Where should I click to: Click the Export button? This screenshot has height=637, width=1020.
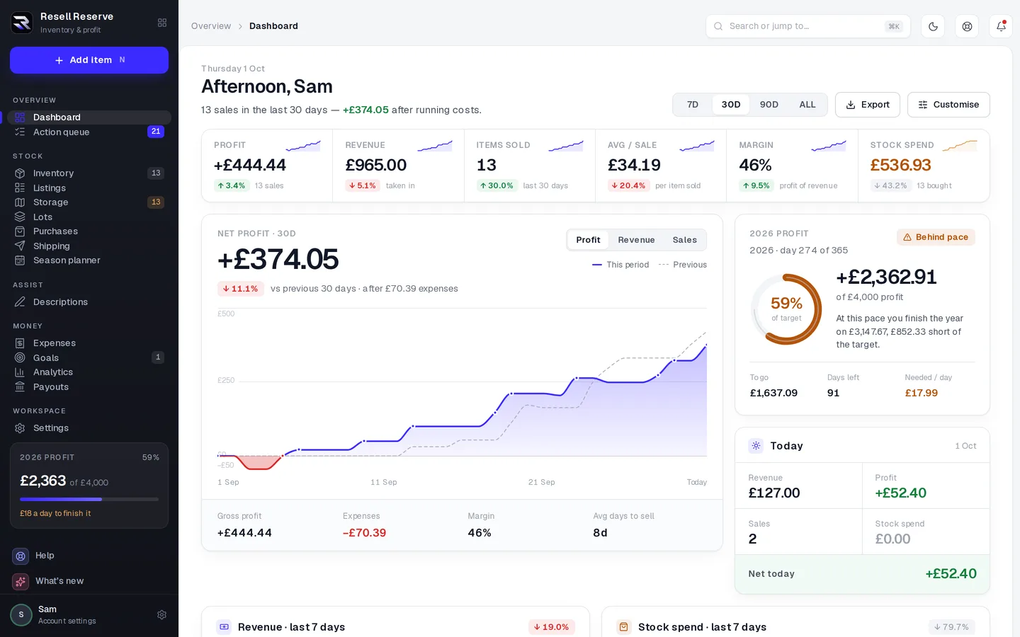point(868,105)
